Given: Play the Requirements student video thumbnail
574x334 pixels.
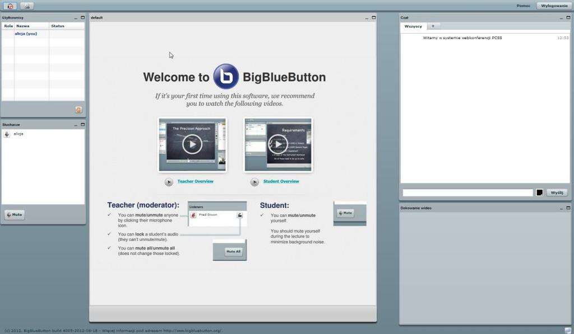Looking at the screenshot, I should 278,144.
